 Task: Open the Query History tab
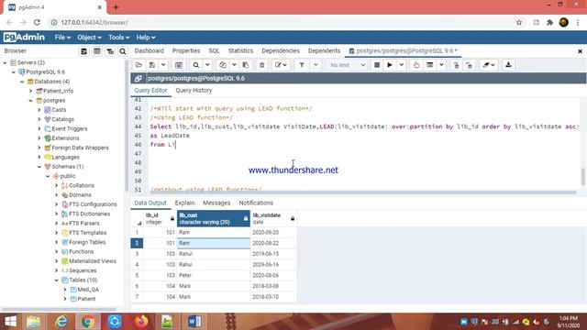[x=194, y=91]
